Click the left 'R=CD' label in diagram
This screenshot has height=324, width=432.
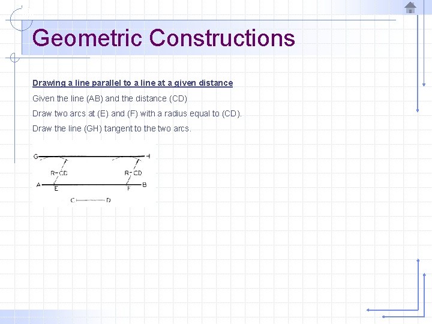[59, 173]
